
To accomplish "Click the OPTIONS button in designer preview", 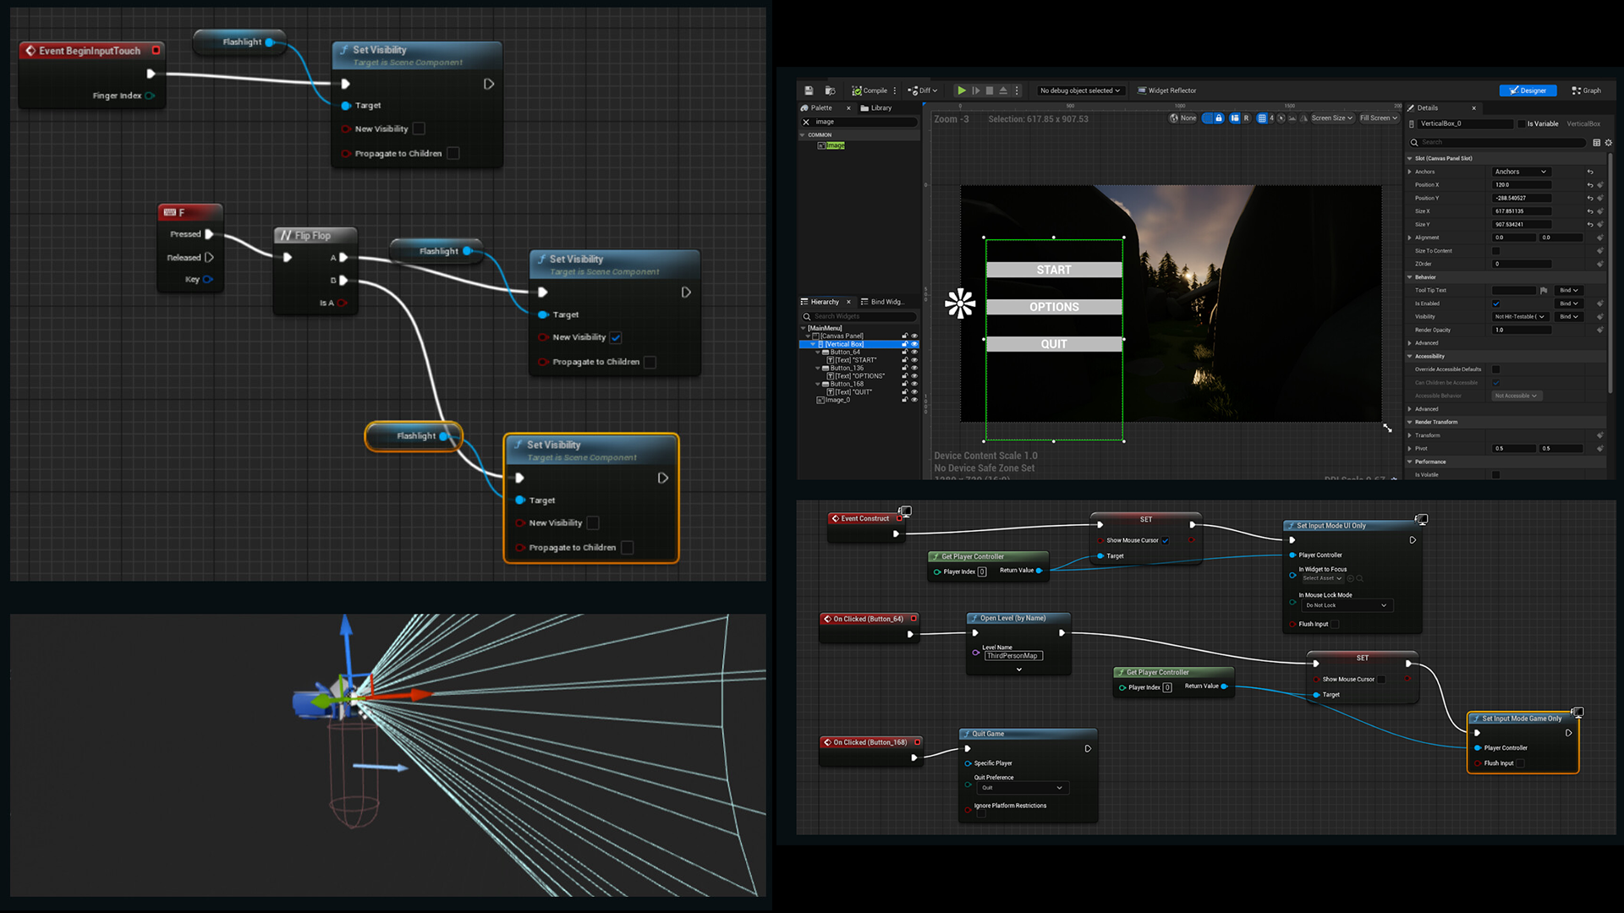I will [1054, 307].
